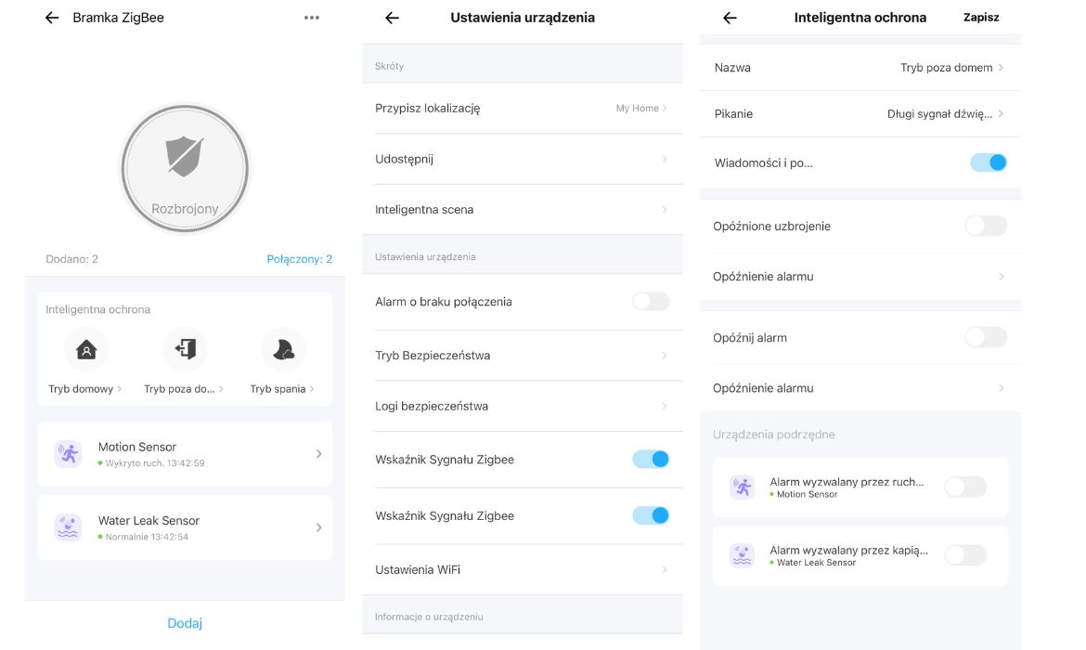The width and height of the screenshot is (1086, 650).
Task: Open the three-dots more menu
Action: pyautogui.click(x=312, y=18)
